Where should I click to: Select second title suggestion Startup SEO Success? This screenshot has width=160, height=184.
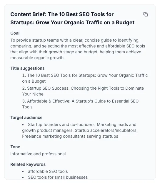[83, 91]
